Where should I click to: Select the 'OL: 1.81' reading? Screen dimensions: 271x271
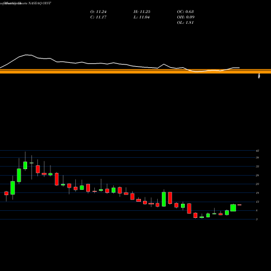[185, 23]
